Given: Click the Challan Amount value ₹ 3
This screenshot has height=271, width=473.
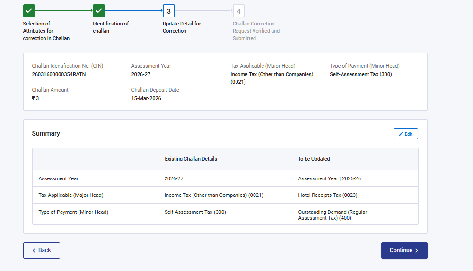Looking at the screenshot, I should point(35,98).
